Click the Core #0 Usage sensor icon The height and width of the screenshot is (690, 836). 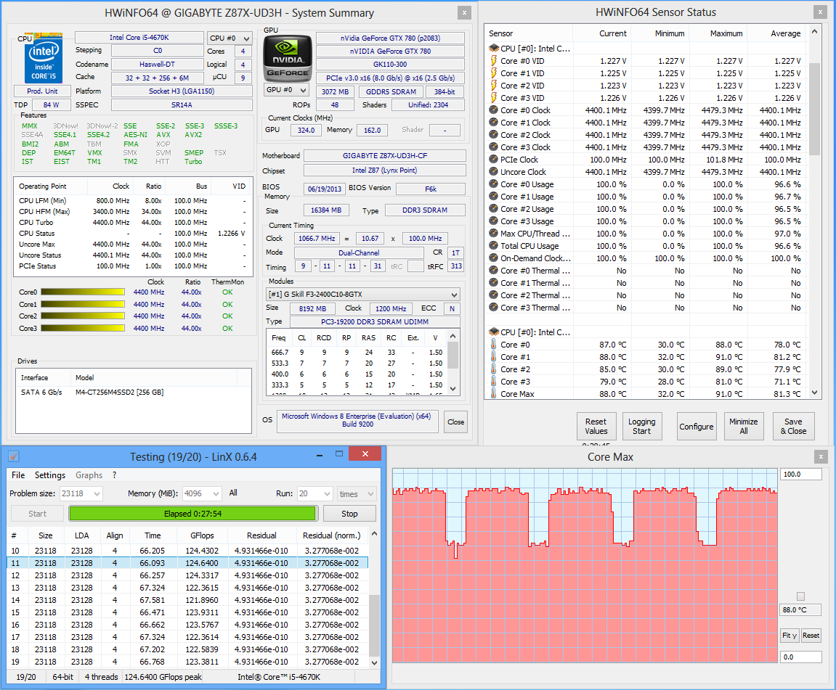(x=494, y=184)
